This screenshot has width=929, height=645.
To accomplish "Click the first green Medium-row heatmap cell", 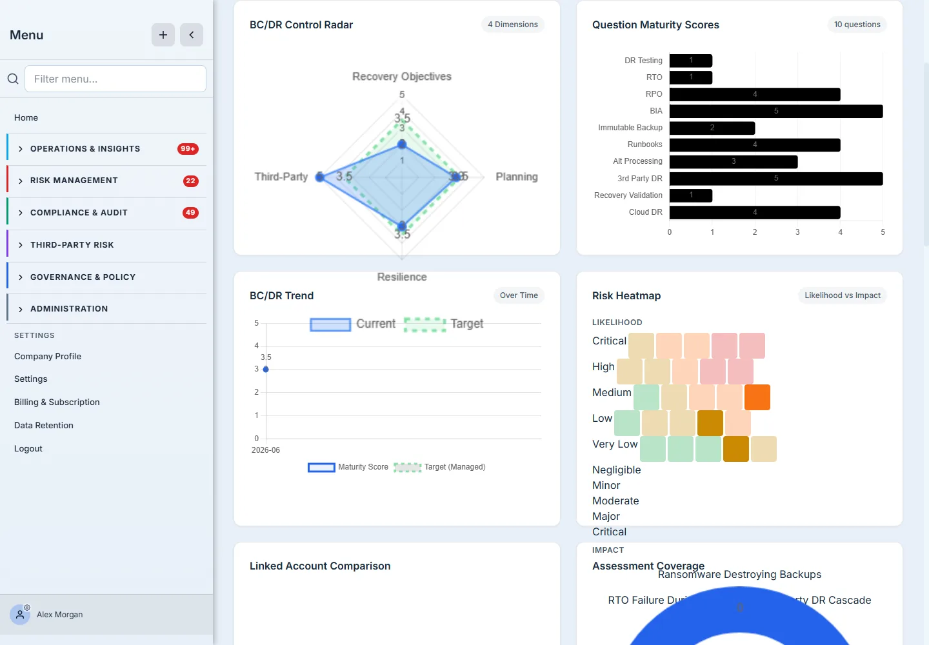I will tap(646, 397).
